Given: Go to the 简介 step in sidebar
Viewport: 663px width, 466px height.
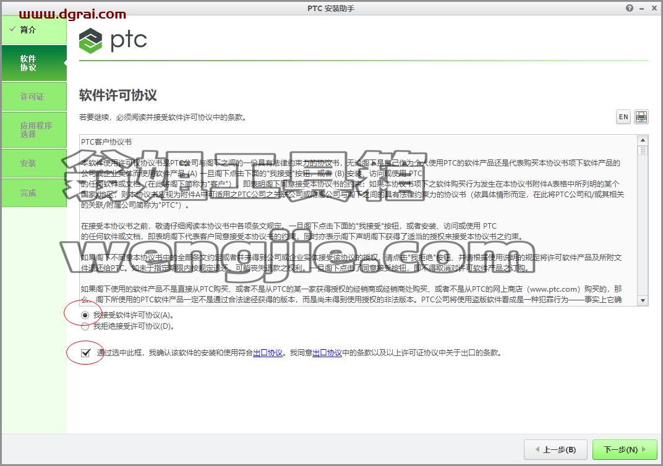Looking at the screenshot, I should coord(34,30).
